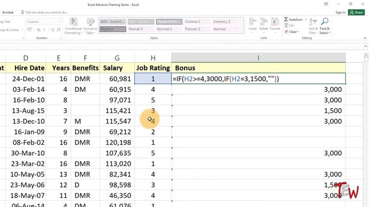Select column F header
369x207 pixels.
[x=85, y=57]
